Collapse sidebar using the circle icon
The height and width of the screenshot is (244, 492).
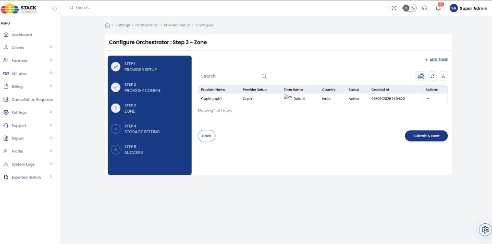pos(54,9)
